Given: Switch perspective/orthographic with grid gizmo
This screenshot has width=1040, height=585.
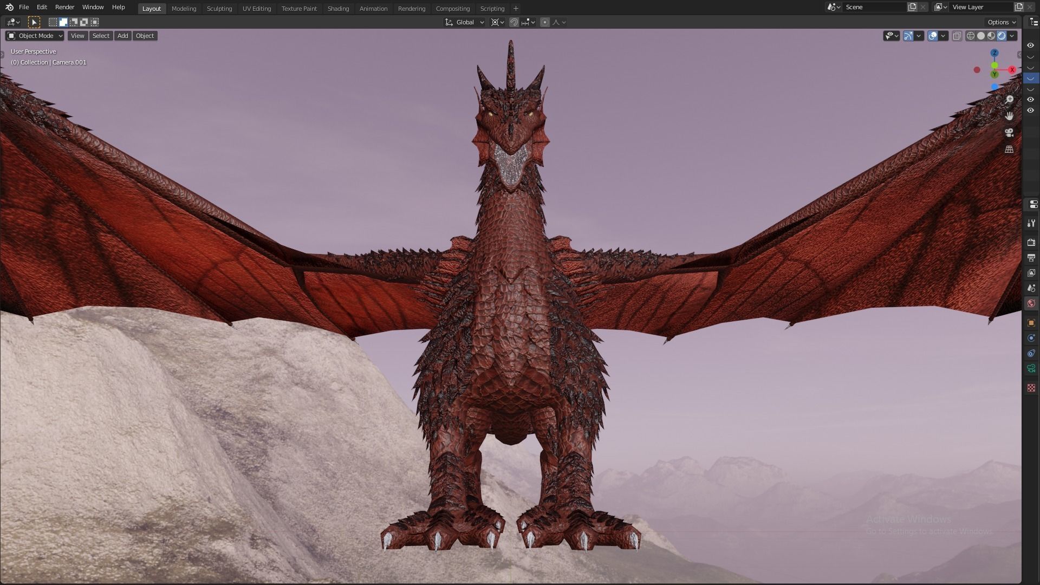Looking at the screenshot, I should (x=1009, y=149).
